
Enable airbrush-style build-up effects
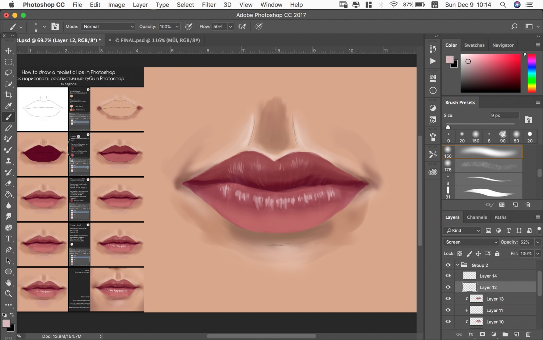point(243,26)
